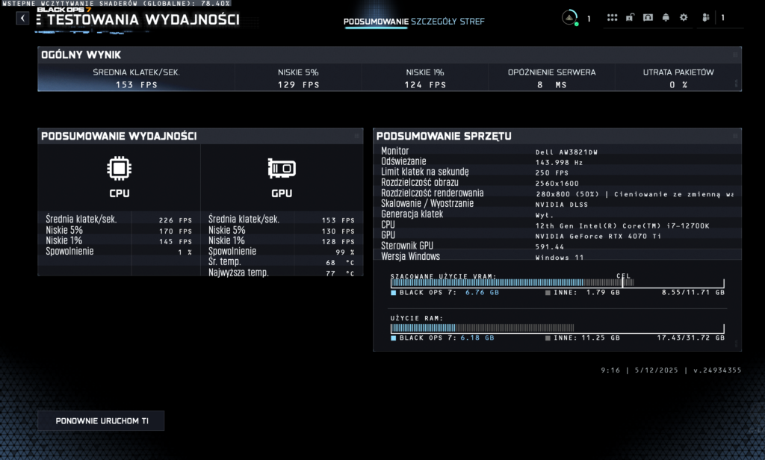Screen dimensions: 765x460
Task: Open settings gear icon
Action: 683,18
